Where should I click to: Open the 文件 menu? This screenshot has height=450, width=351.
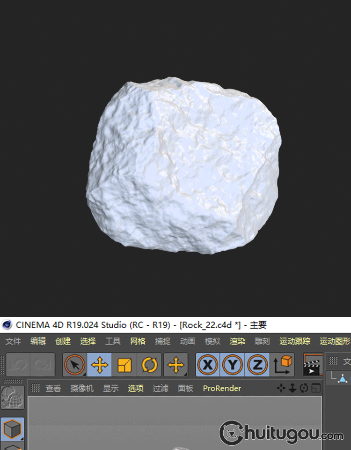point(13,341)
